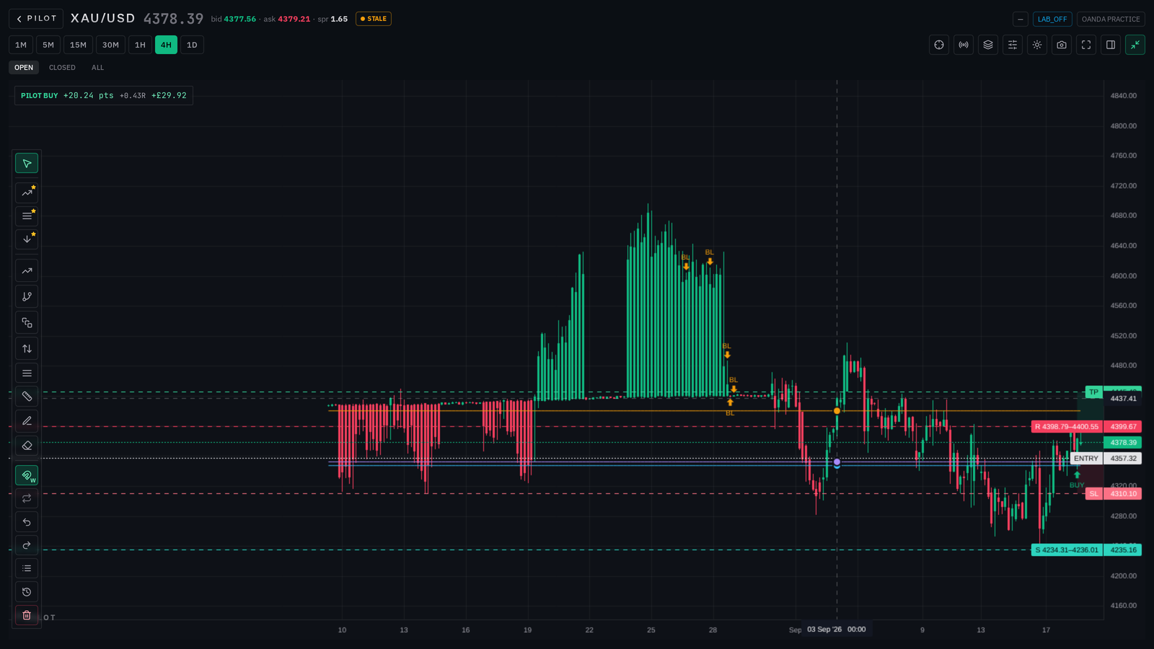The image size is (1154, 649).
Task: Switch to the 15M timeframe
Action: tap(78, 45)
